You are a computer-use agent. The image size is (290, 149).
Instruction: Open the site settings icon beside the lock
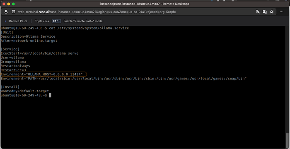14,12
